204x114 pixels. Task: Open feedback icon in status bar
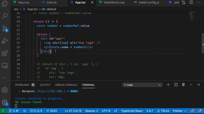[193, 111]
